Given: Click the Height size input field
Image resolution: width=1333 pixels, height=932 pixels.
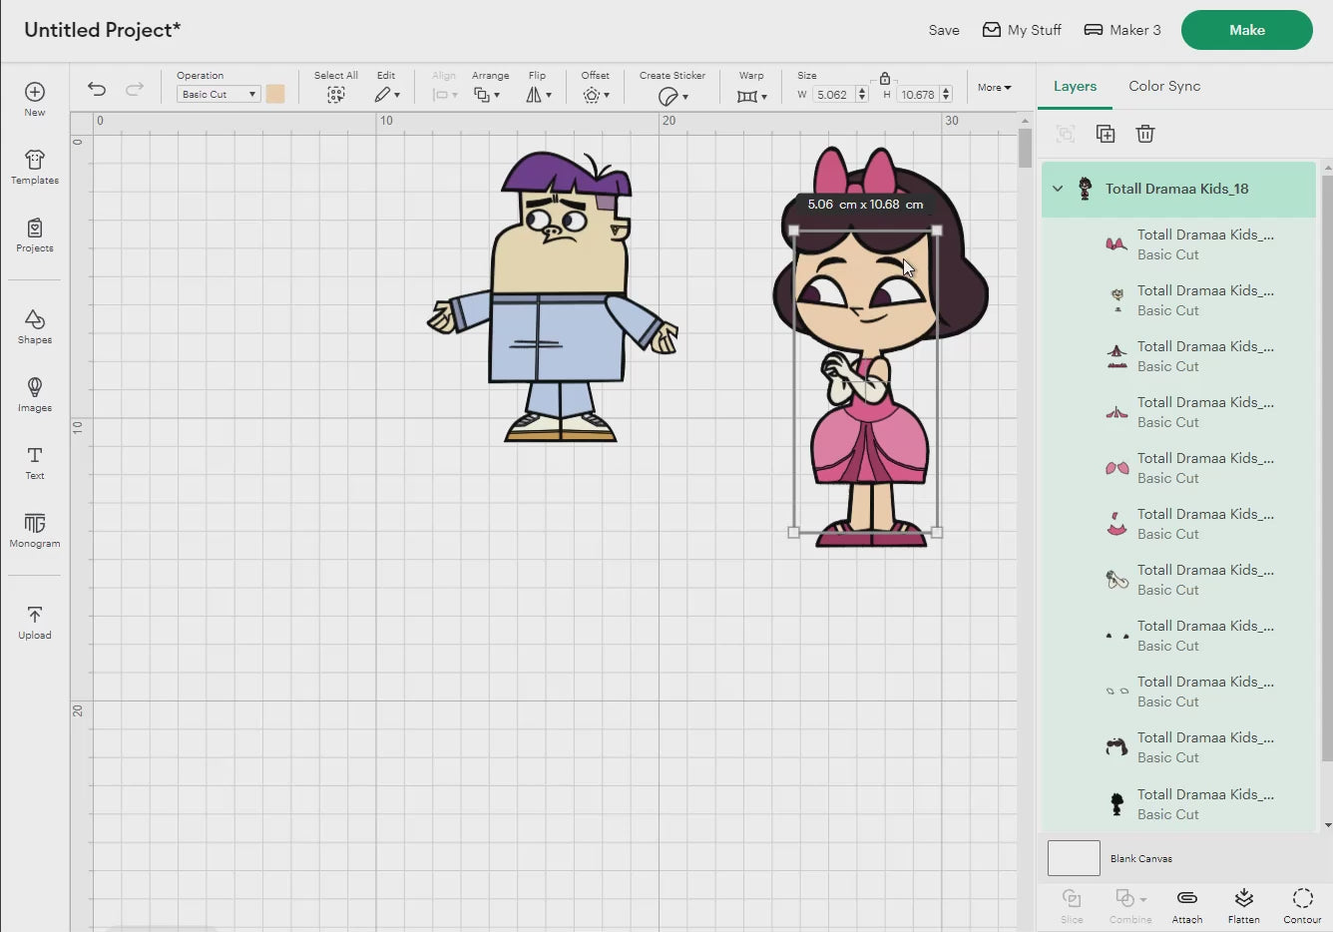Looking at the screenshot, I should pyautogui.click(x=917, y=95).
